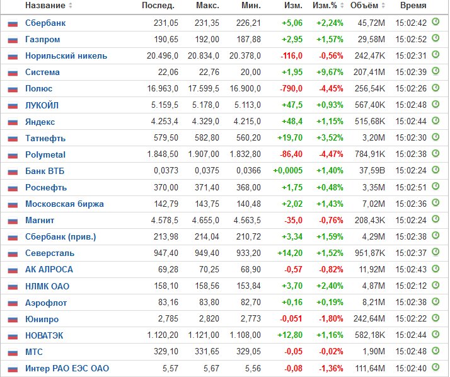Click the Мин. column header
This screenshot has height=377, width=450.
251,6
